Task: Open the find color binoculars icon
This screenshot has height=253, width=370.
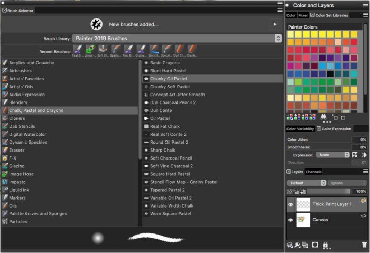Action: click(x=323, y=117)
